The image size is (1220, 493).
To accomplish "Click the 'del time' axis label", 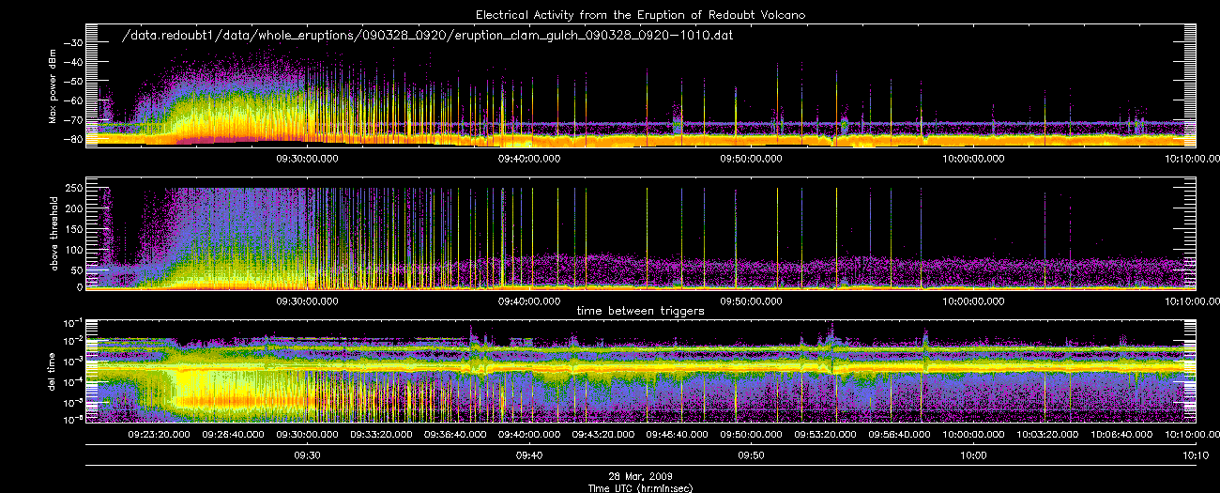I will pos(53,374).
